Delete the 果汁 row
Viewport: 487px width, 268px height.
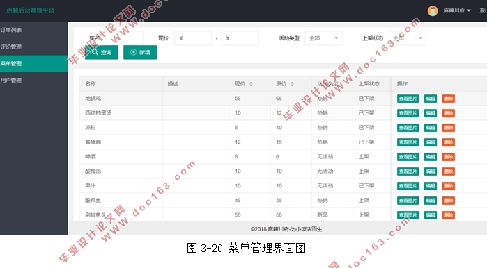tap(449, 186)
